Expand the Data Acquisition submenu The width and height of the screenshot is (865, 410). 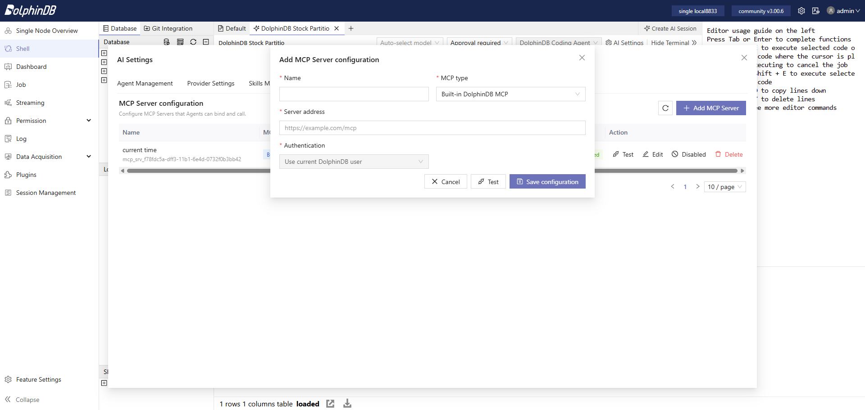49,157
